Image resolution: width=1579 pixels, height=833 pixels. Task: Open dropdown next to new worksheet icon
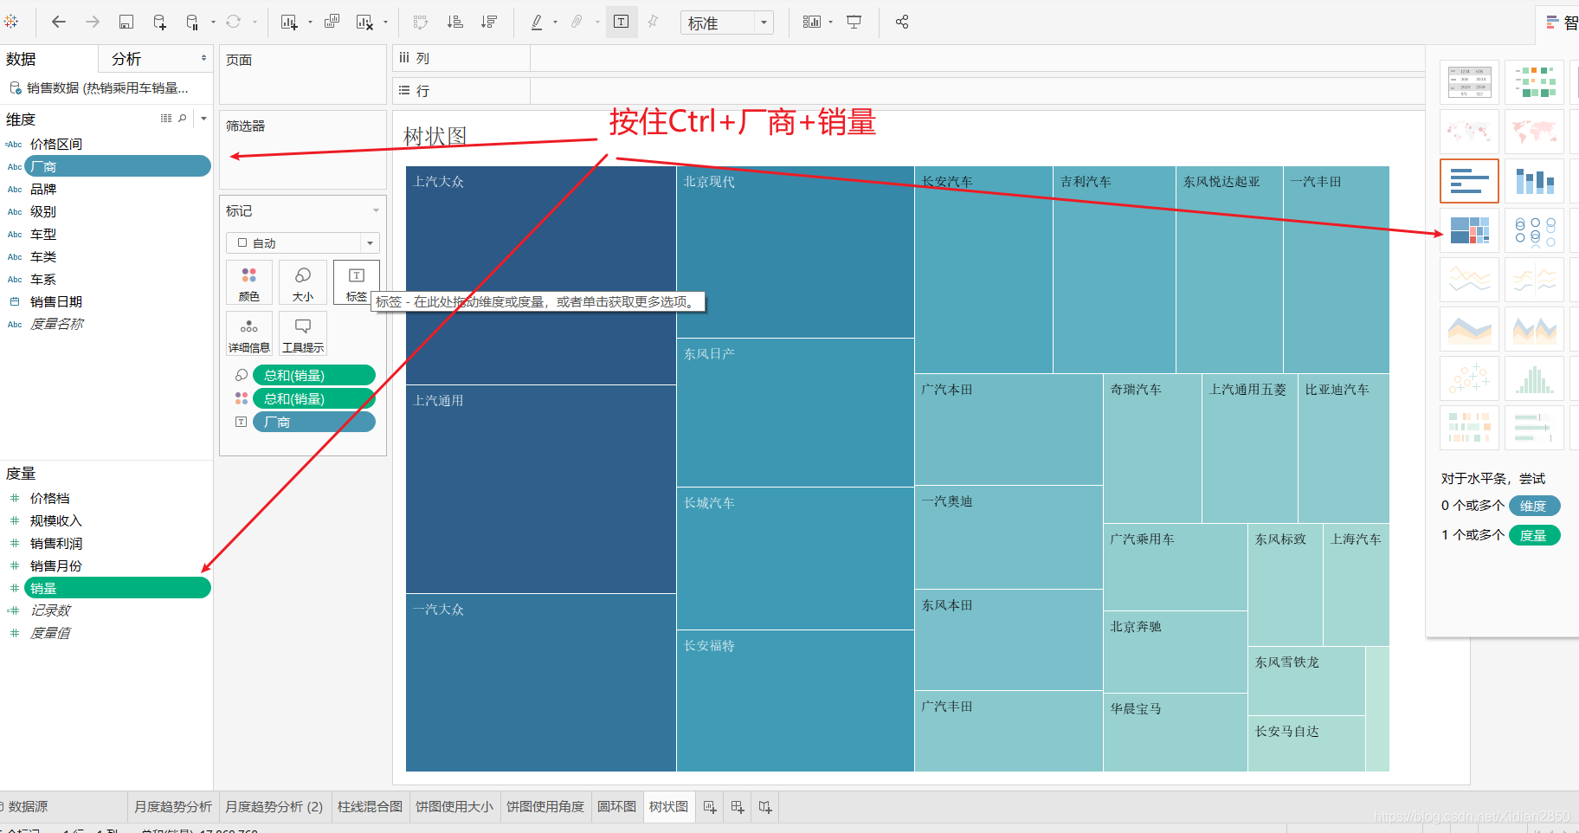[310, 23]
